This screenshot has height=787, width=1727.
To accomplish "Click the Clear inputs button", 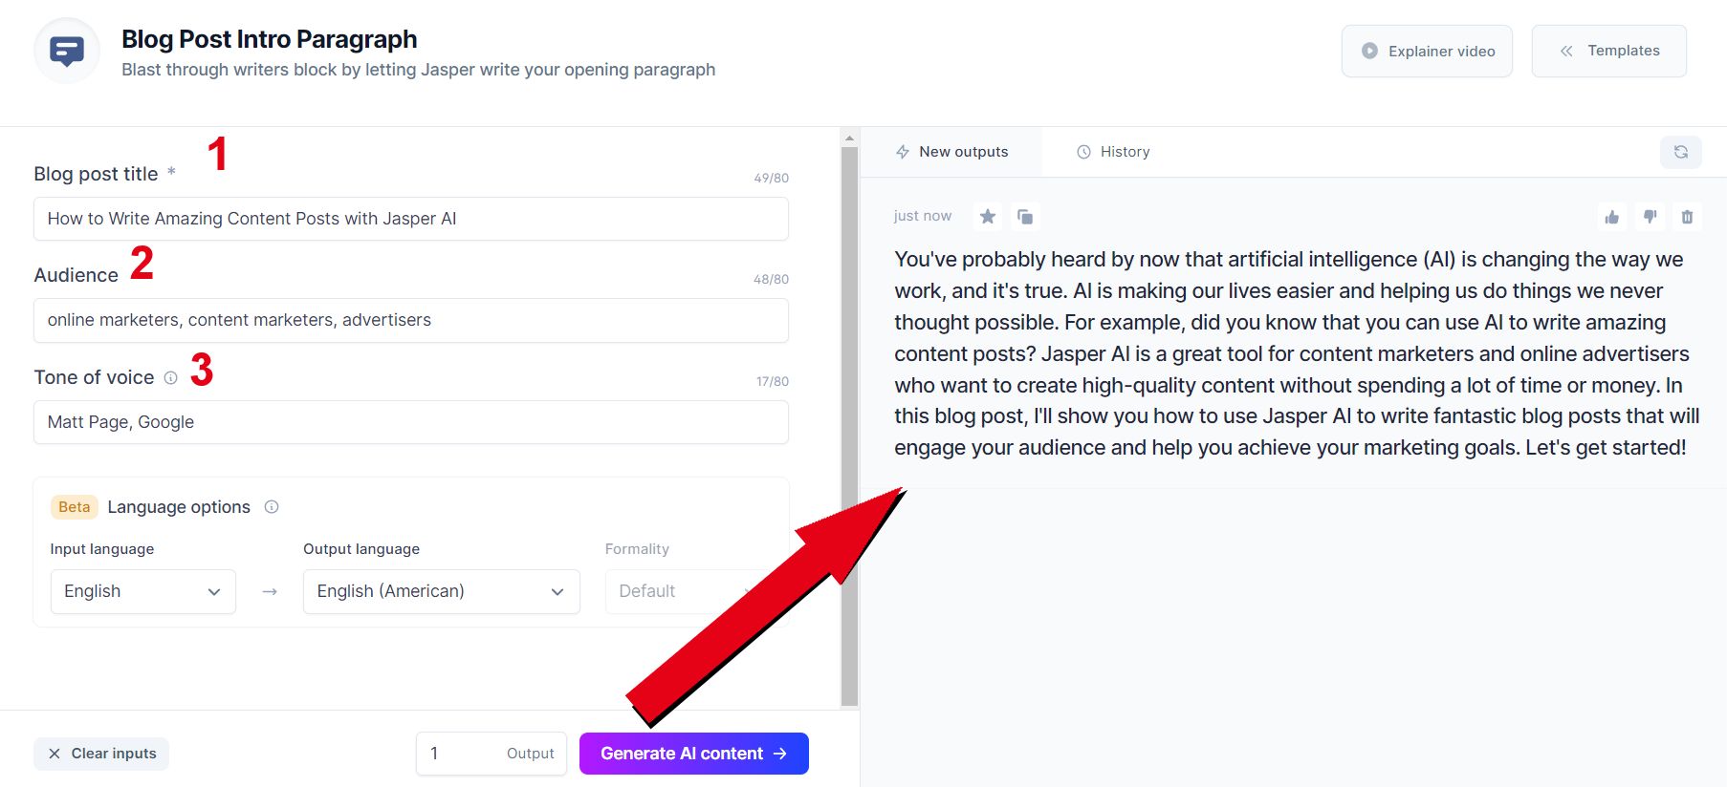I will (x=101, y=754).
